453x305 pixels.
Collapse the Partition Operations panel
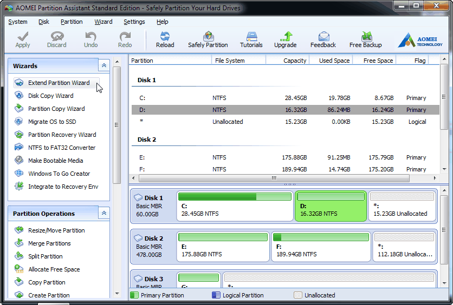(x=103, y=213)
